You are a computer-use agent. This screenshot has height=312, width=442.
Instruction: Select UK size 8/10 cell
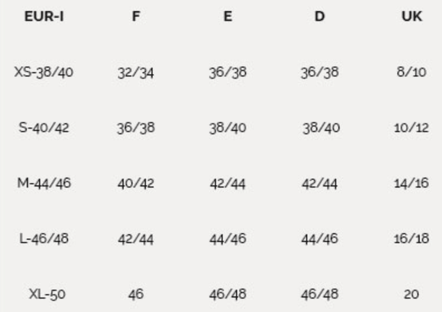coord(411,72)
